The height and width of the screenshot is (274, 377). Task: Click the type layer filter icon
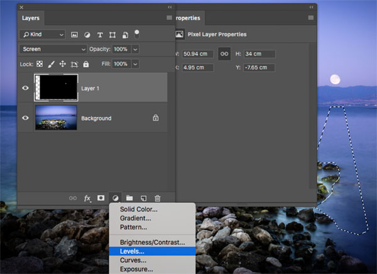point(100,35)
